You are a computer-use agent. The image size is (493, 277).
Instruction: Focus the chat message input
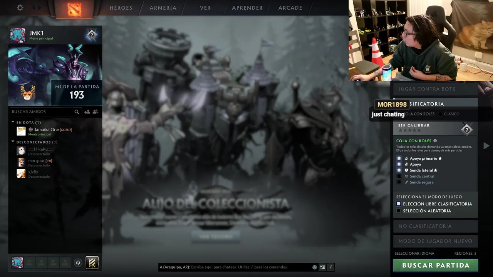click(239, 267)
